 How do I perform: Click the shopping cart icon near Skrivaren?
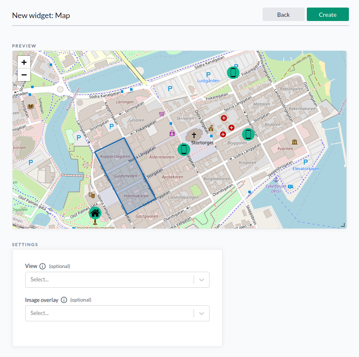click(x=162, y=113)
